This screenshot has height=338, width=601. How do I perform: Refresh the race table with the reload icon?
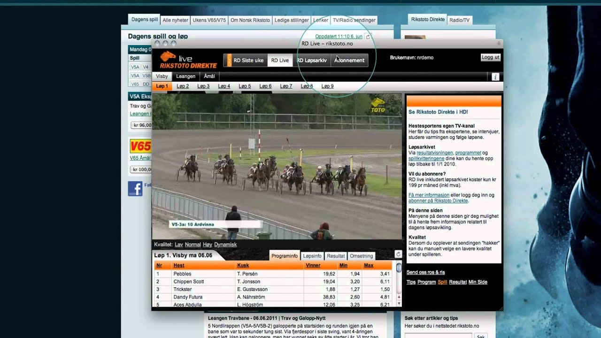coord(398,254)
